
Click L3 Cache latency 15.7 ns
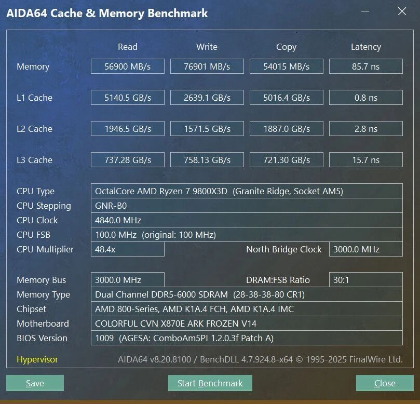tap(366, 159)
